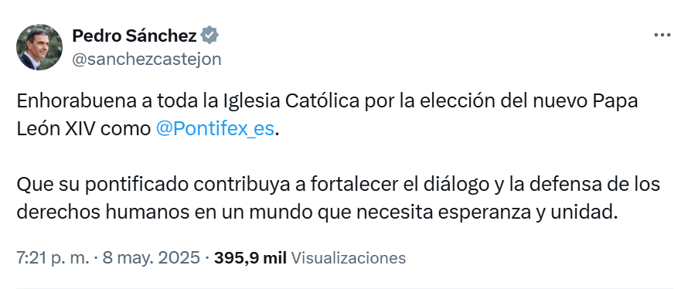
Task: Open Pedro Sánchez's profile picture
Action: [x=39, y=47]
